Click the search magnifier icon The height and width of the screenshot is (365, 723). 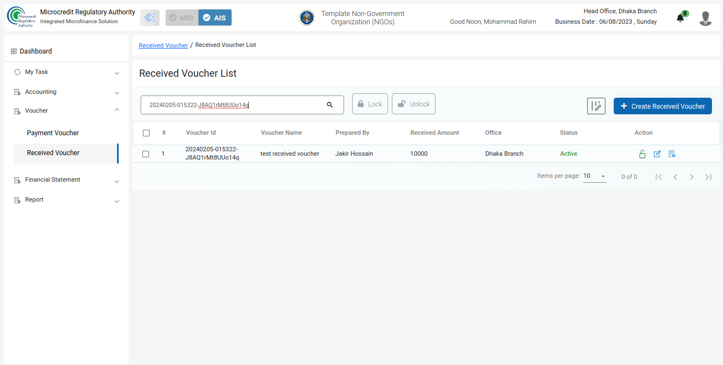[x=330, y=105]
